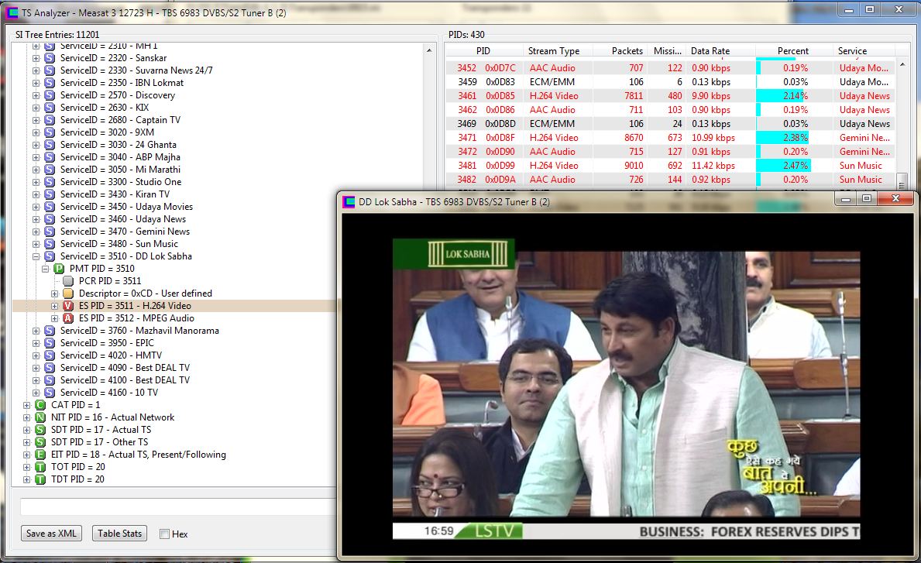
Task: Click the Table Stats button
Action: tap(120, 533)
